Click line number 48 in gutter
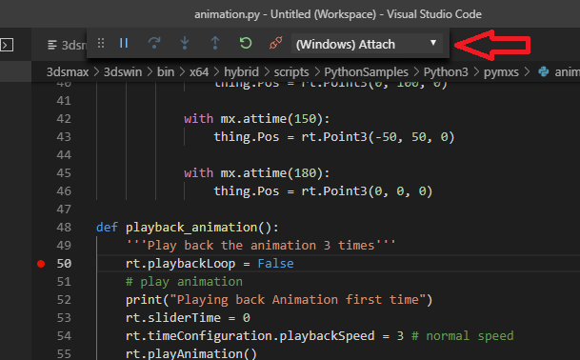The height and width of the screenshot is (360, 580). point(64,228)
